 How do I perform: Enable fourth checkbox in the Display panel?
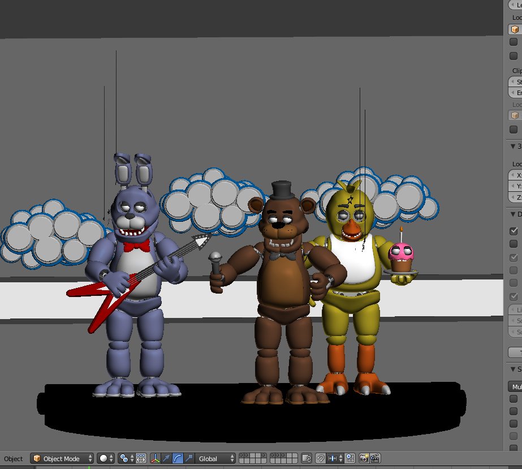coord(514,270)
